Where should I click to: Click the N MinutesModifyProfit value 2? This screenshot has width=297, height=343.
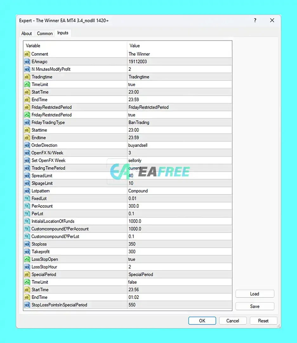130,69
